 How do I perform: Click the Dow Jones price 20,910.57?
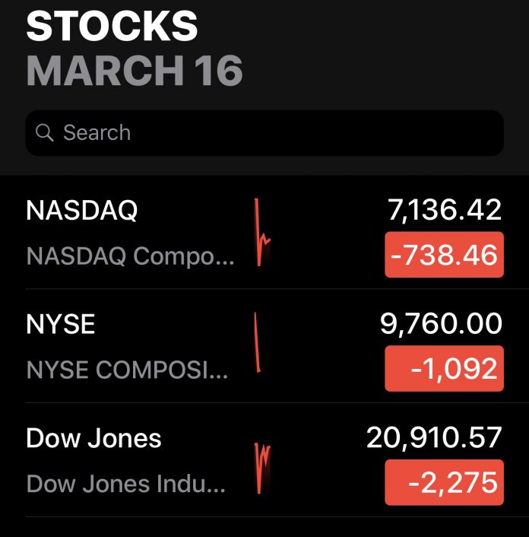[x=434, y=438]
